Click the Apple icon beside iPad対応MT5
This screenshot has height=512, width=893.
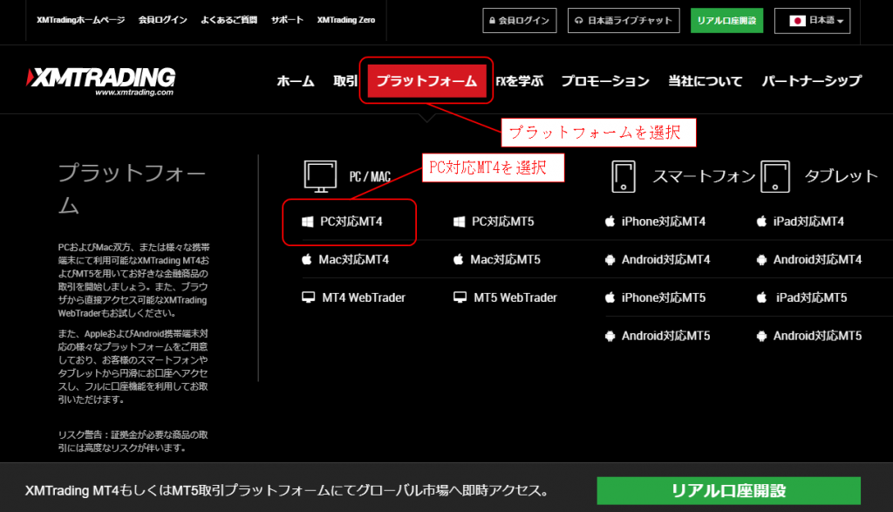(x=761, y=297)
